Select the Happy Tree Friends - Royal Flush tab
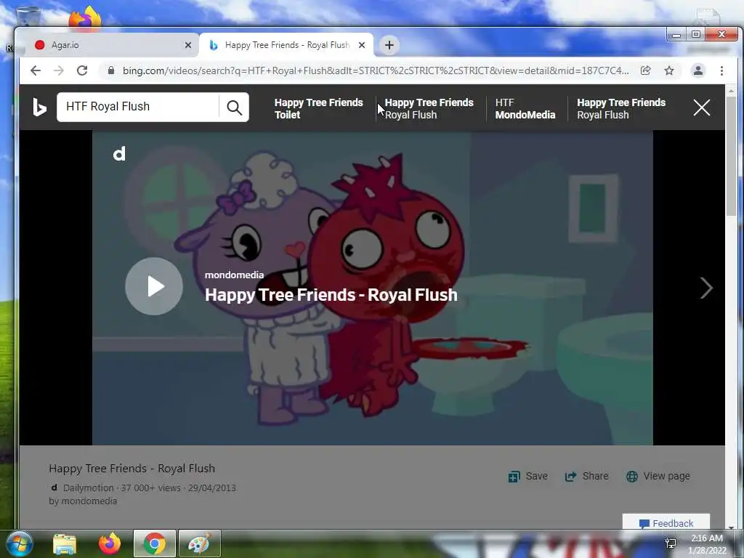The image size is (744, 558). (x=286, y=45)
